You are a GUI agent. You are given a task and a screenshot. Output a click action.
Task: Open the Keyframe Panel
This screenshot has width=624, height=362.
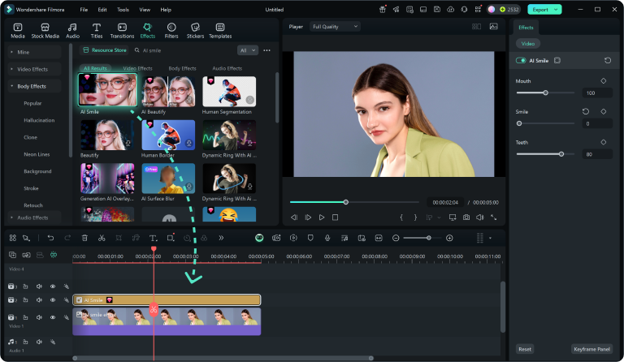[591, 349]
